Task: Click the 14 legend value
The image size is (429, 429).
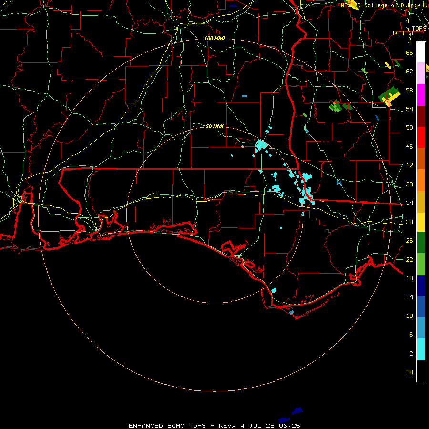Action: (x=409, y=297)
